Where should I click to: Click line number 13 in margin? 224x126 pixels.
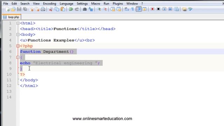9,91
